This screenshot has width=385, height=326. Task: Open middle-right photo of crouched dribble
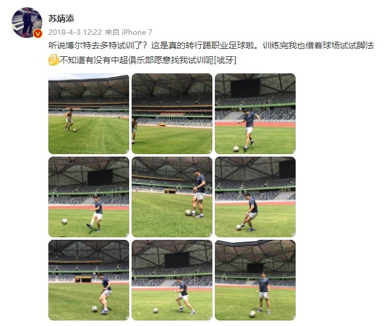pos(255,197)
